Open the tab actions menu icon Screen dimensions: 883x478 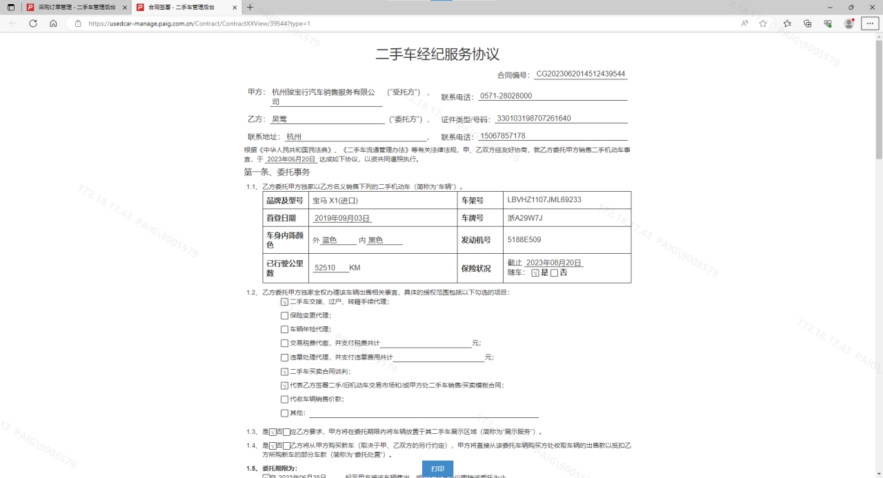[11, 7]
